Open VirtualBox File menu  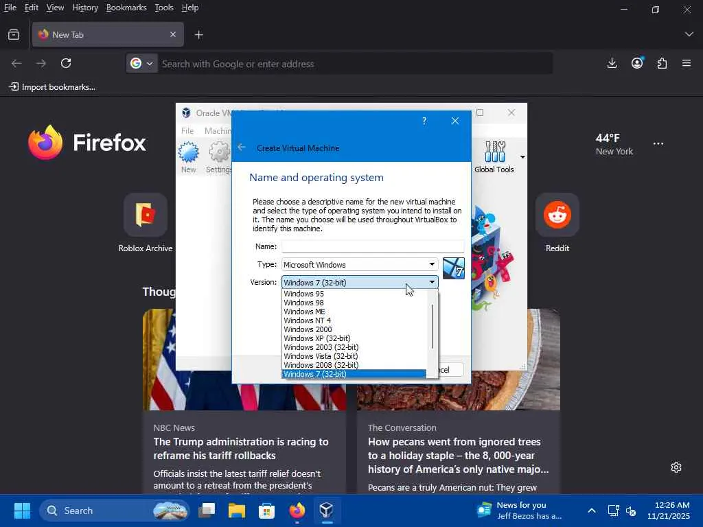pyautogui.click(x=187, y=130)
